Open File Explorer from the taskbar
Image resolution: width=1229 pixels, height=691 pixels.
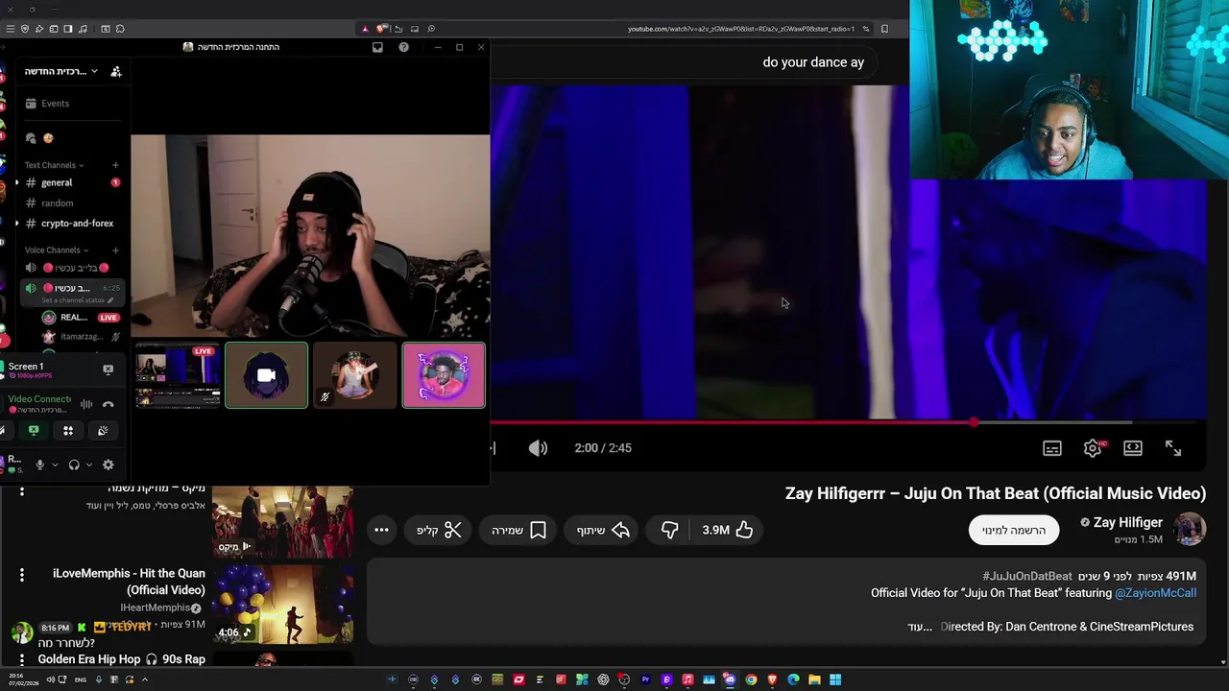[814, 679]
